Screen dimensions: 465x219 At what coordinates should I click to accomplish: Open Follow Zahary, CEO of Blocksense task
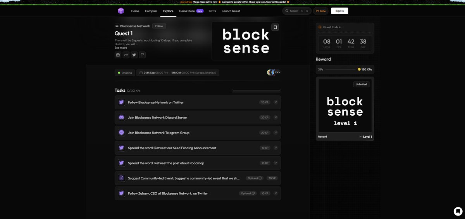198,193
